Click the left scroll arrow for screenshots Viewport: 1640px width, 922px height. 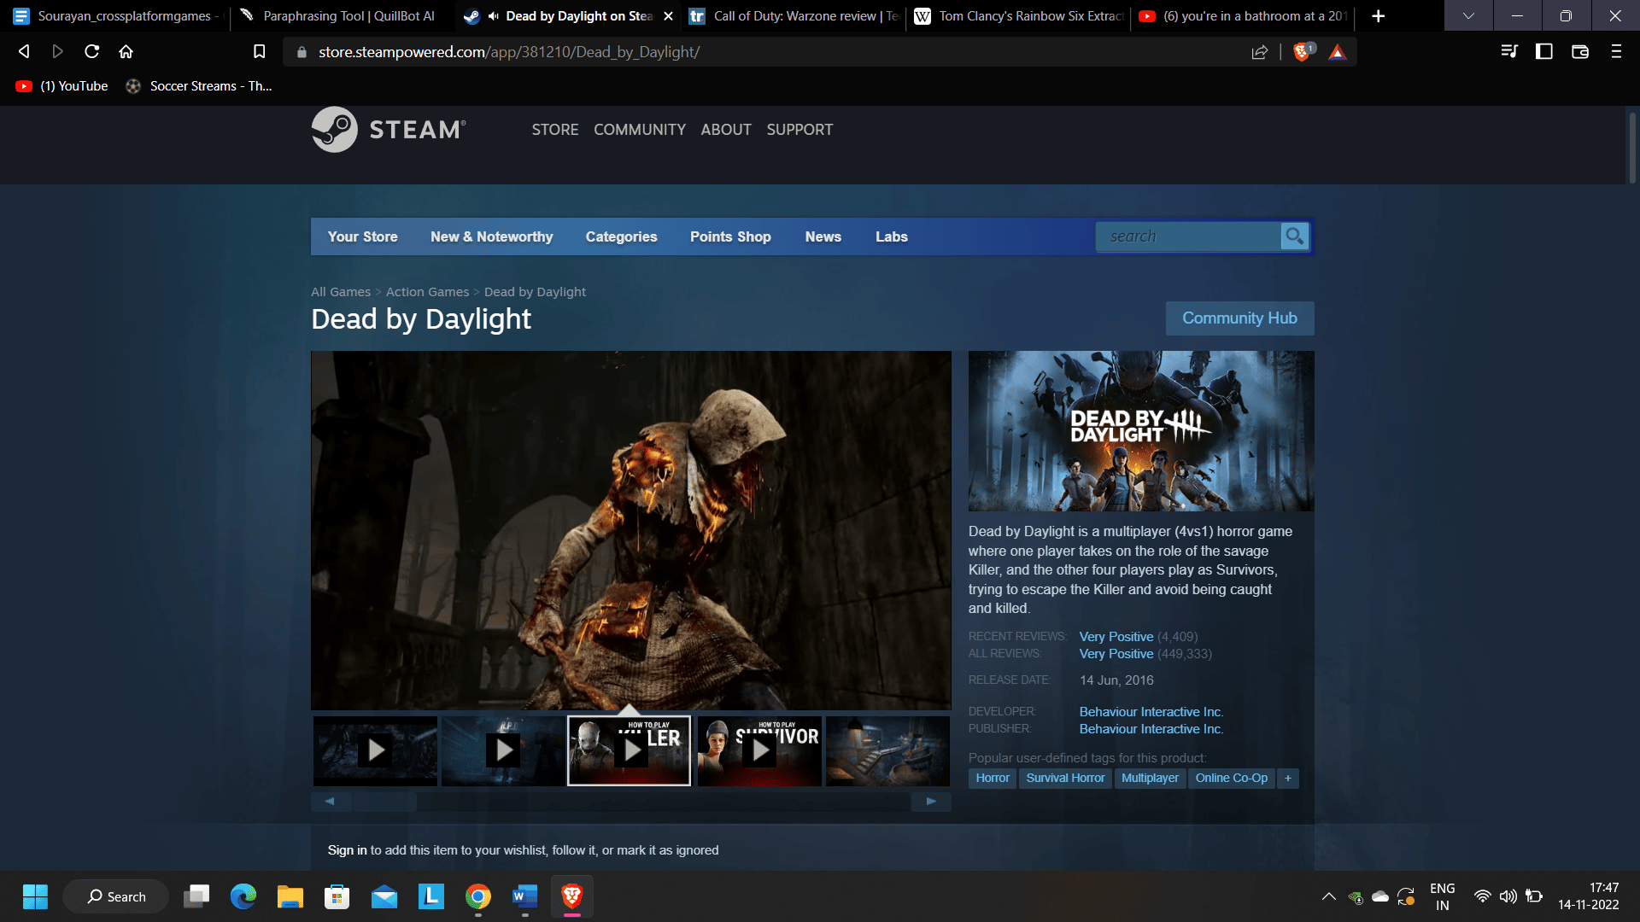[x=330, y=802]
